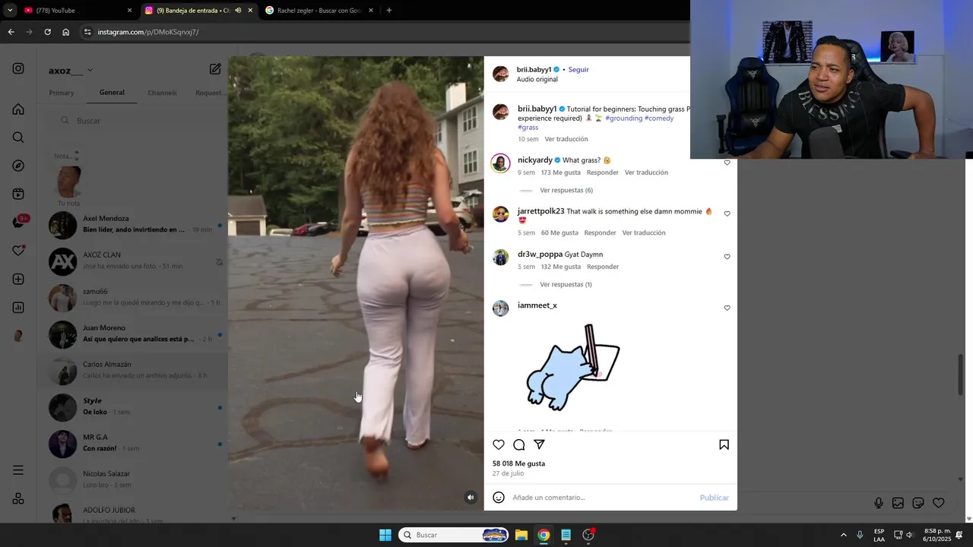Click Seguir to follow brii.babyy1
The image size is (973, 547).
click(578, 70)
